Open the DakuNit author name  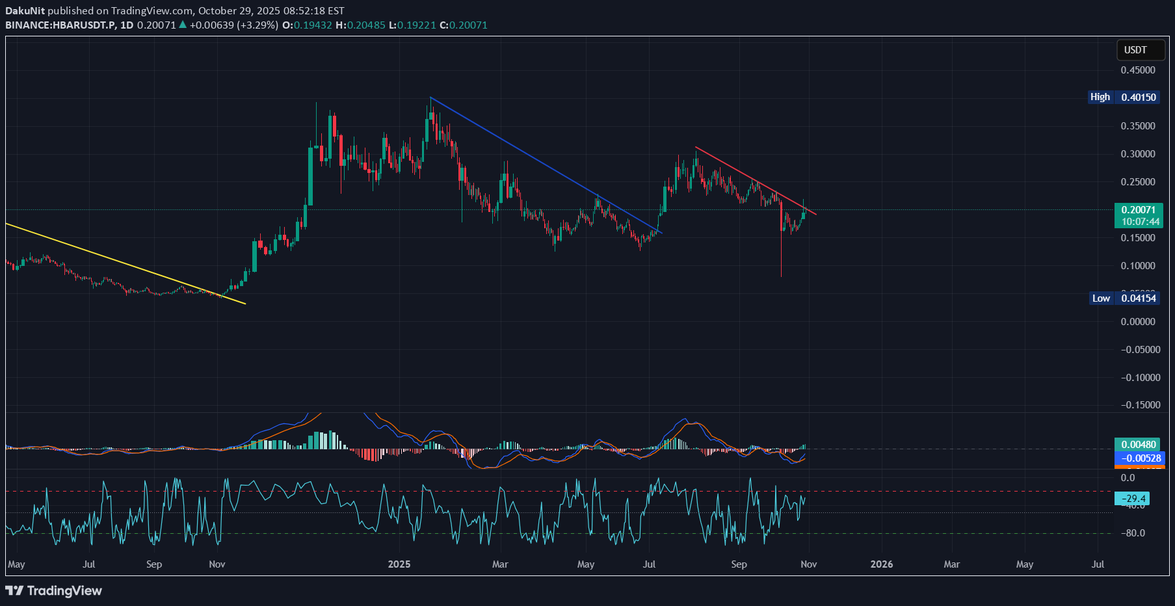(25, 10)
